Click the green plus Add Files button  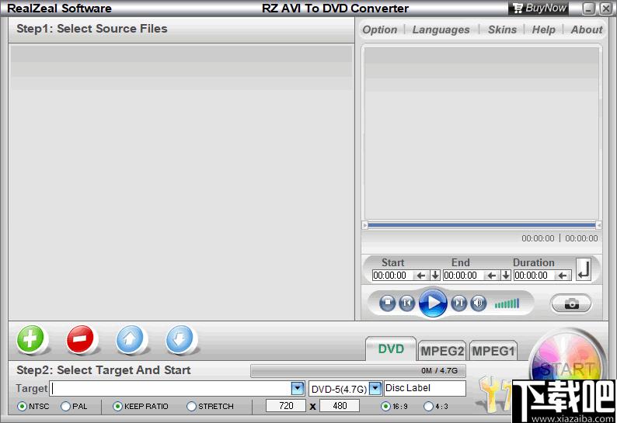(30, 338)
